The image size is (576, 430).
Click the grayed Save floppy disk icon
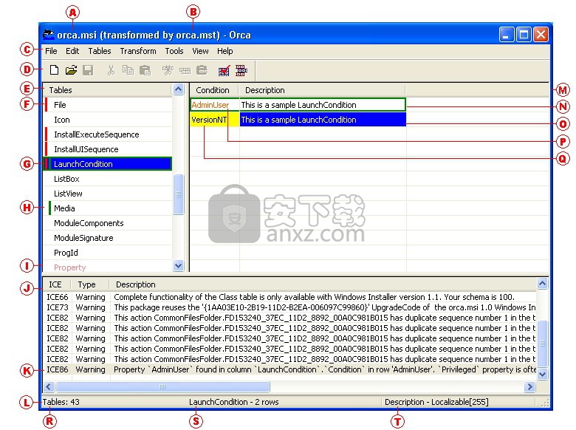[88, 70]
